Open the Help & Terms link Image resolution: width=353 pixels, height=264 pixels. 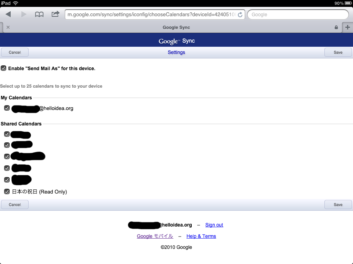pos(201,236)
